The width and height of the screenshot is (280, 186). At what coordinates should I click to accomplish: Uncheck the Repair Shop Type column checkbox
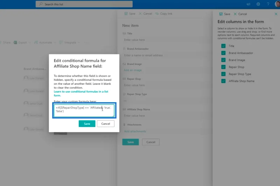(223, 74)
